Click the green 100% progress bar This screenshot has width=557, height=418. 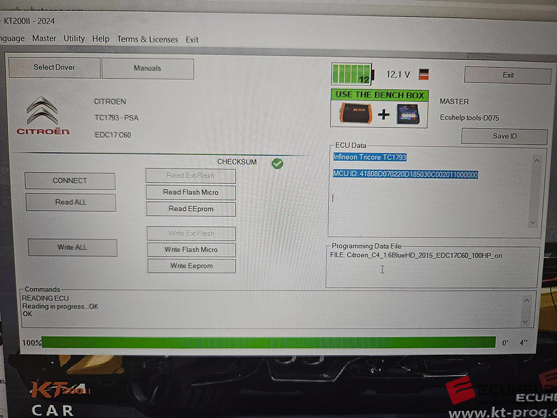[x=268, y=342]
